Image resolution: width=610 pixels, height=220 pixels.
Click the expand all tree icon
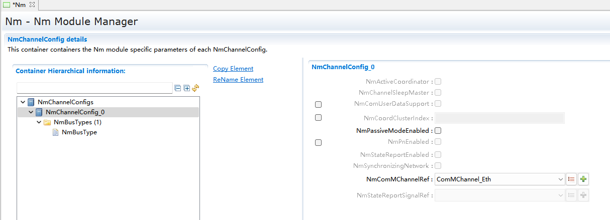point(186,88)
